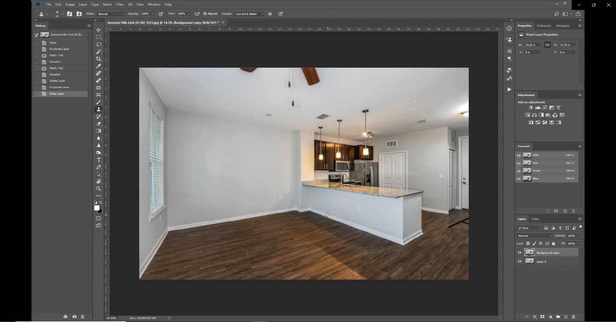Close the Sonoma Hills document tab
616x322 pixels.
click(223, 22)
